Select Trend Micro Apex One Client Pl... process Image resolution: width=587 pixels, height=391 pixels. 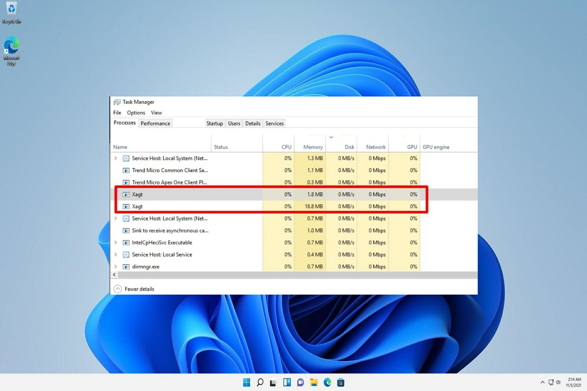[169, 182]
